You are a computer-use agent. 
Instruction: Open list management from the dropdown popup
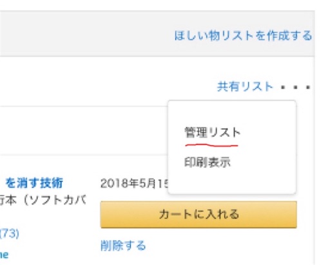click(x=213, y=132)
